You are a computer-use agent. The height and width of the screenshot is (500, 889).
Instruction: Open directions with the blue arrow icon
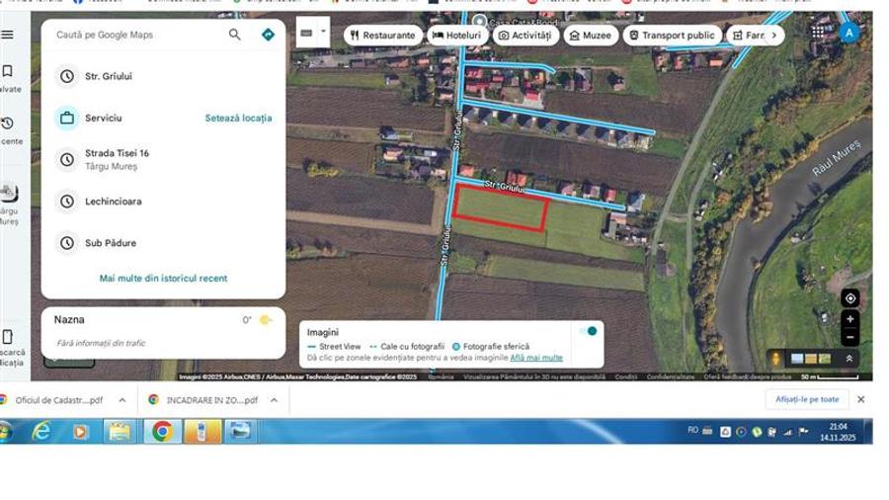(x=268, y=35)
